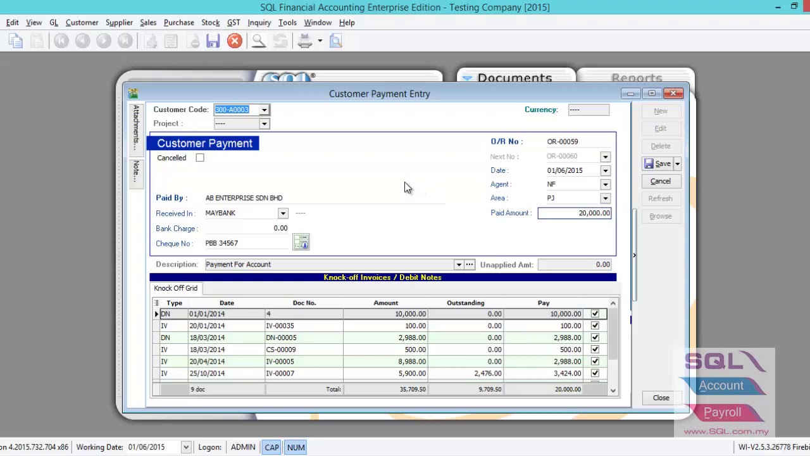Screen dimensions: 810x456
Task: Jump to the last record
Action: click(125, 41)
